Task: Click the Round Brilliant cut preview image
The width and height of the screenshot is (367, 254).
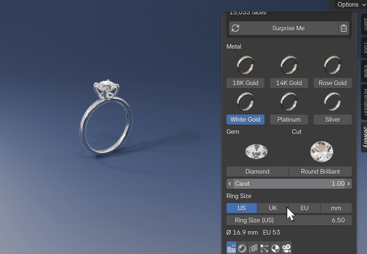Action: pyautogui.click(x=322, y=151)
